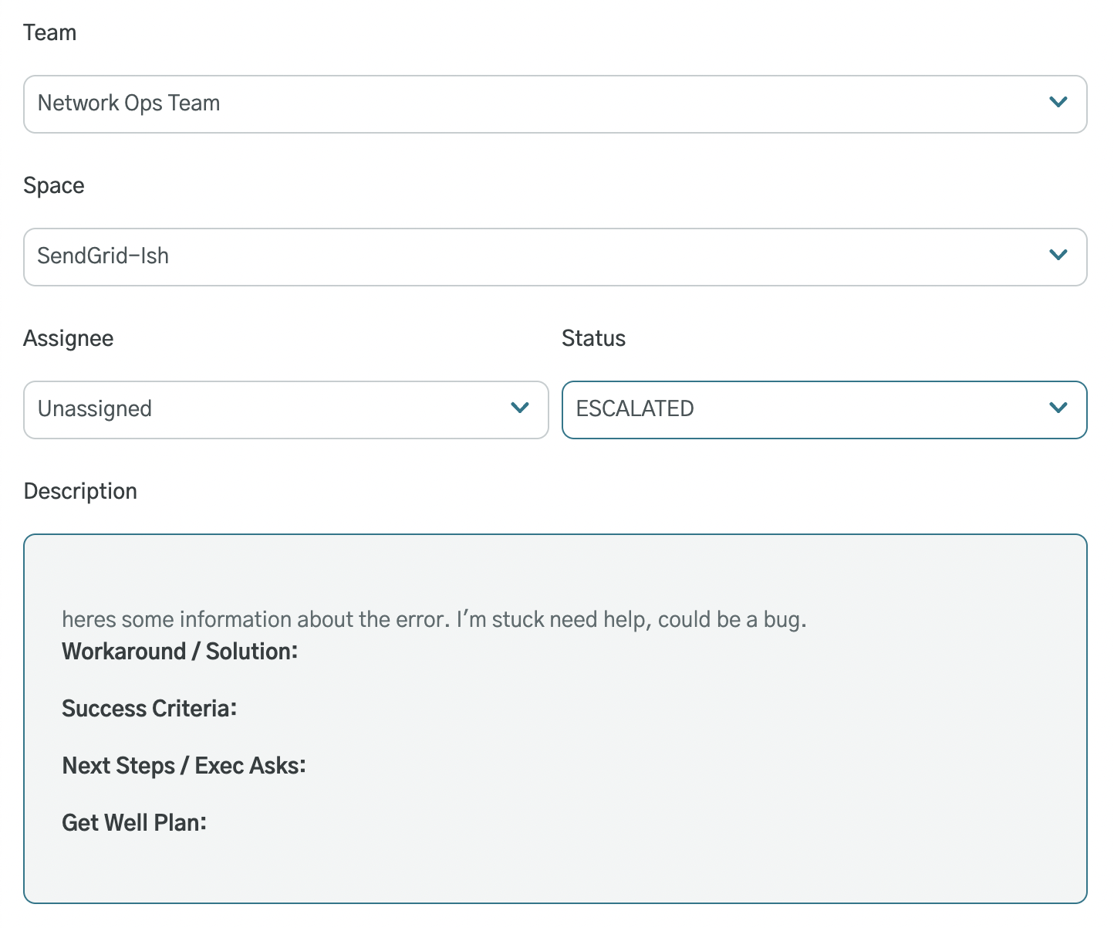The width and height of the screenshot is (1114, 928).
Task: Click the Description section label
Action: click(80, 491)
